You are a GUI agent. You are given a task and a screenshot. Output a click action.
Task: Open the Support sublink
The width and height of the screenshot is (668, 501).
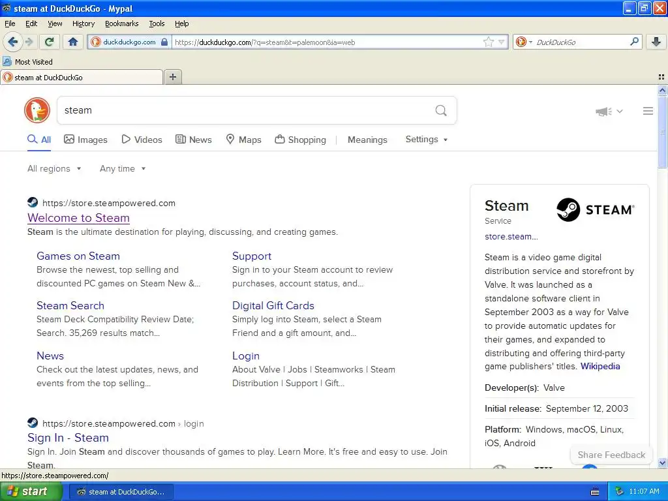(x=252, y=256)
